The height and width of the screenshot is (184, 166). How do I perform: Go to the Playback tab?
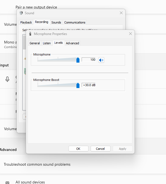coord(26,22)
